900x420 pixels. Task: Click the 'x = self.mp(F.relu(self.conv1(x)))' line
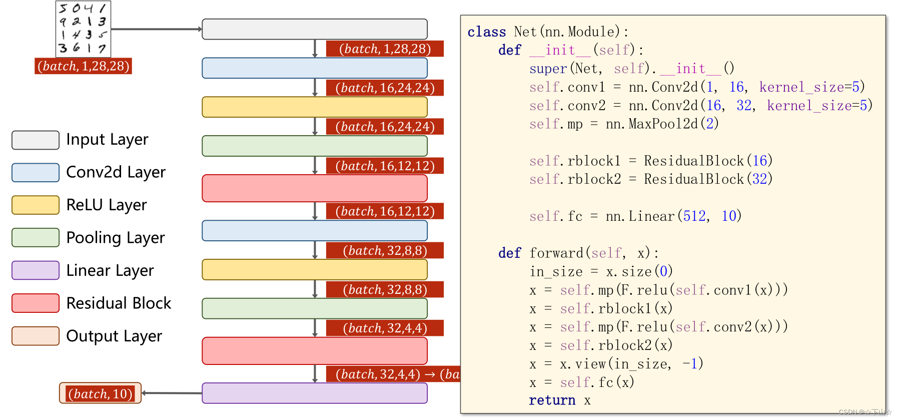(x=659, y=290)
